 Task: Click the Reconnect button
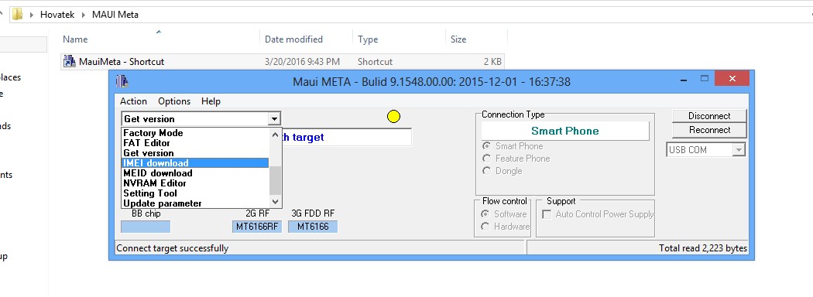click(x=709, y=130)
